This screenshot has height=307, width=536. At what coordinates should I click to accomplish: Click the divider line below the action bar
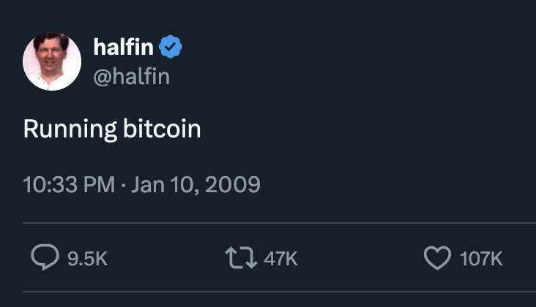pyautogui.click(x=278, y=291)
